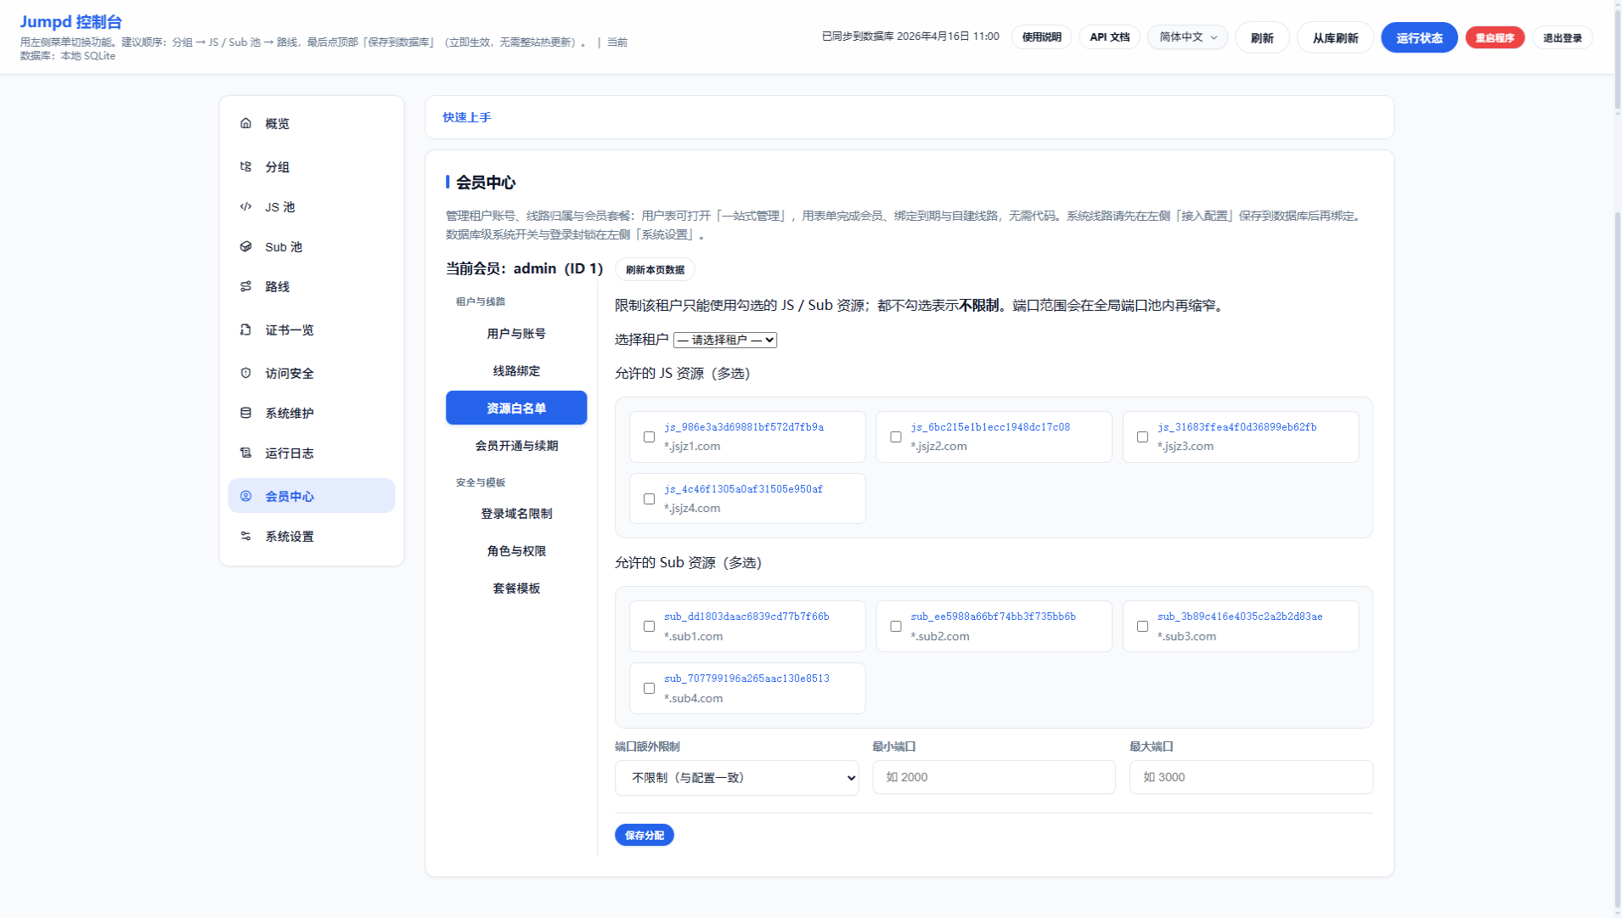This screenshot has height=918, width=1622.
Task: Click the red 重启程序 button
Action: (x=1494, y=37)
